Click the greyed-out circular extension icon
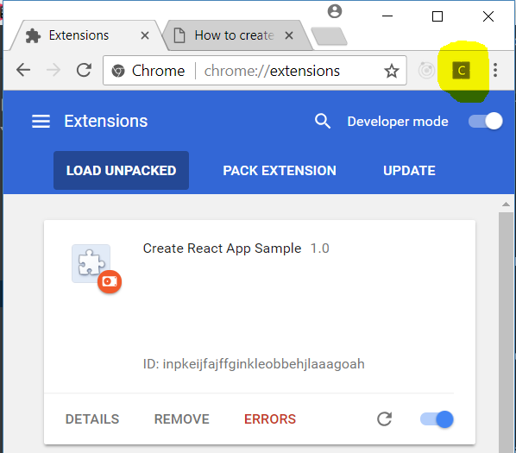This screenshot has width=516, height=453. click(426, 71)
